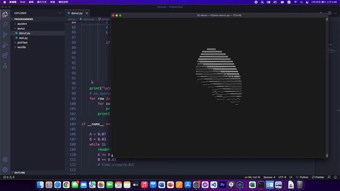The width and height of the screenshot is (340, 191).
Task: Launch Google Chrome from the Dock
Action: click(66, 185)
